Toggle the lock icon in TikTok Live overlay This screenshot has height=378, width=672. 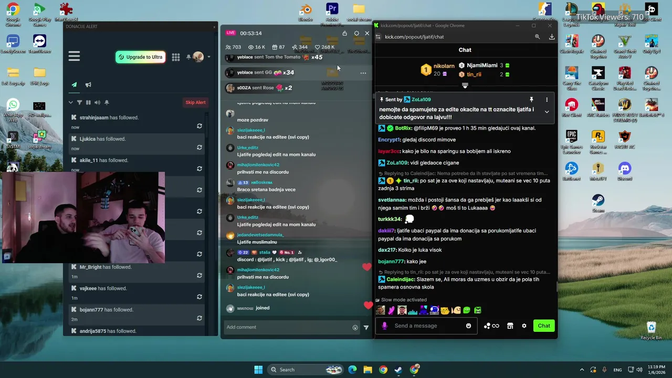point(344,33)
